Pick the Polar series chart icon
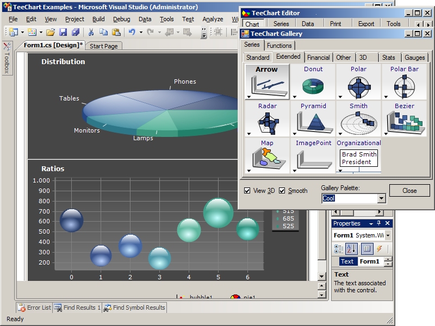Viewport: 435px width, 326px height. [x=359, y=81]
